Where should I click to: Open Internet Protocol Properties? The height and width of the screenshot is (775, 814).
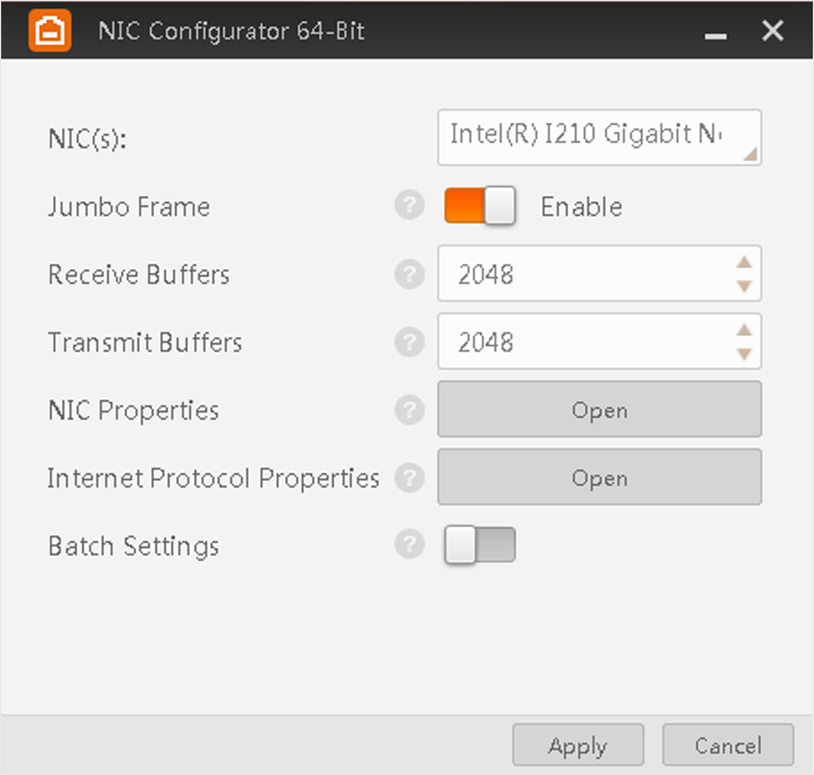point(599,477)
